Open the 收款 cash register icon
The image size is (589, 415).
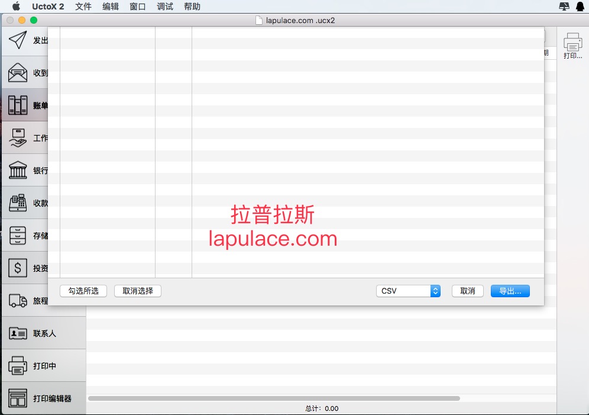[18, 202]
